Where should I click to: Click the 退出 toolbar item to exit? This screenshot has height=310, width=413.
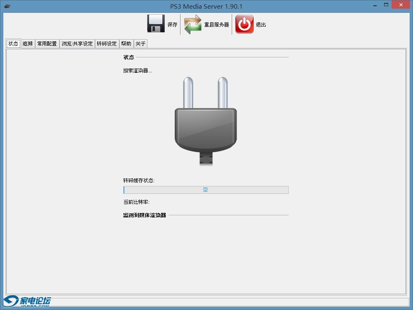point(260,24)
